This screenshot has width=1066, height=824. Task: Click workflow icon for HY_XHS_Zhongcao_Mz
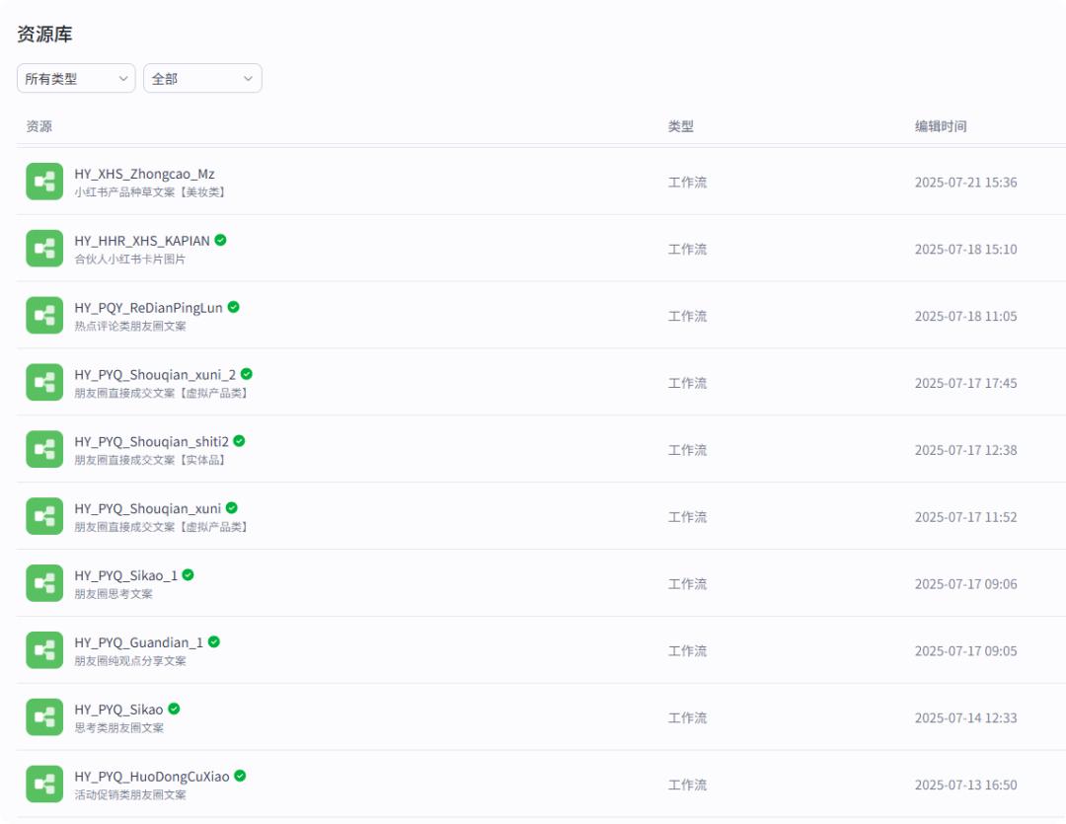tap(44, 182)
